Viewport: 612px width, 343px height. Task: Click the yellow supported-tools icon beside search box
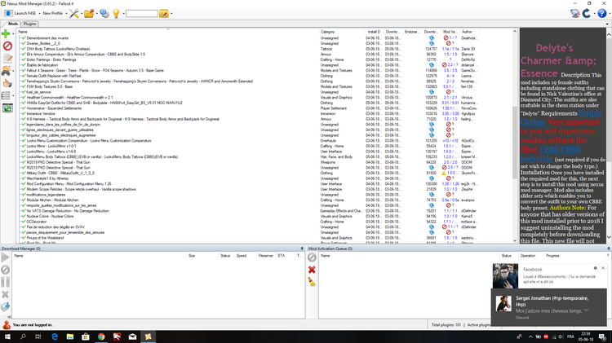pyautogui.click(x=164, y=14)
